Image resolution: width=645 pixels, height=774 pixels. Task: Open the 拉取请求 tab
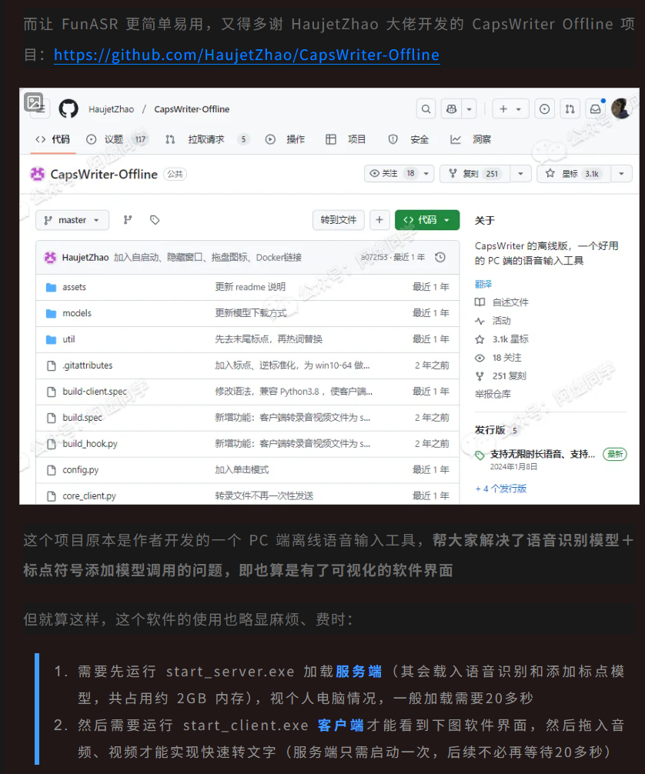tap(206, 139)
